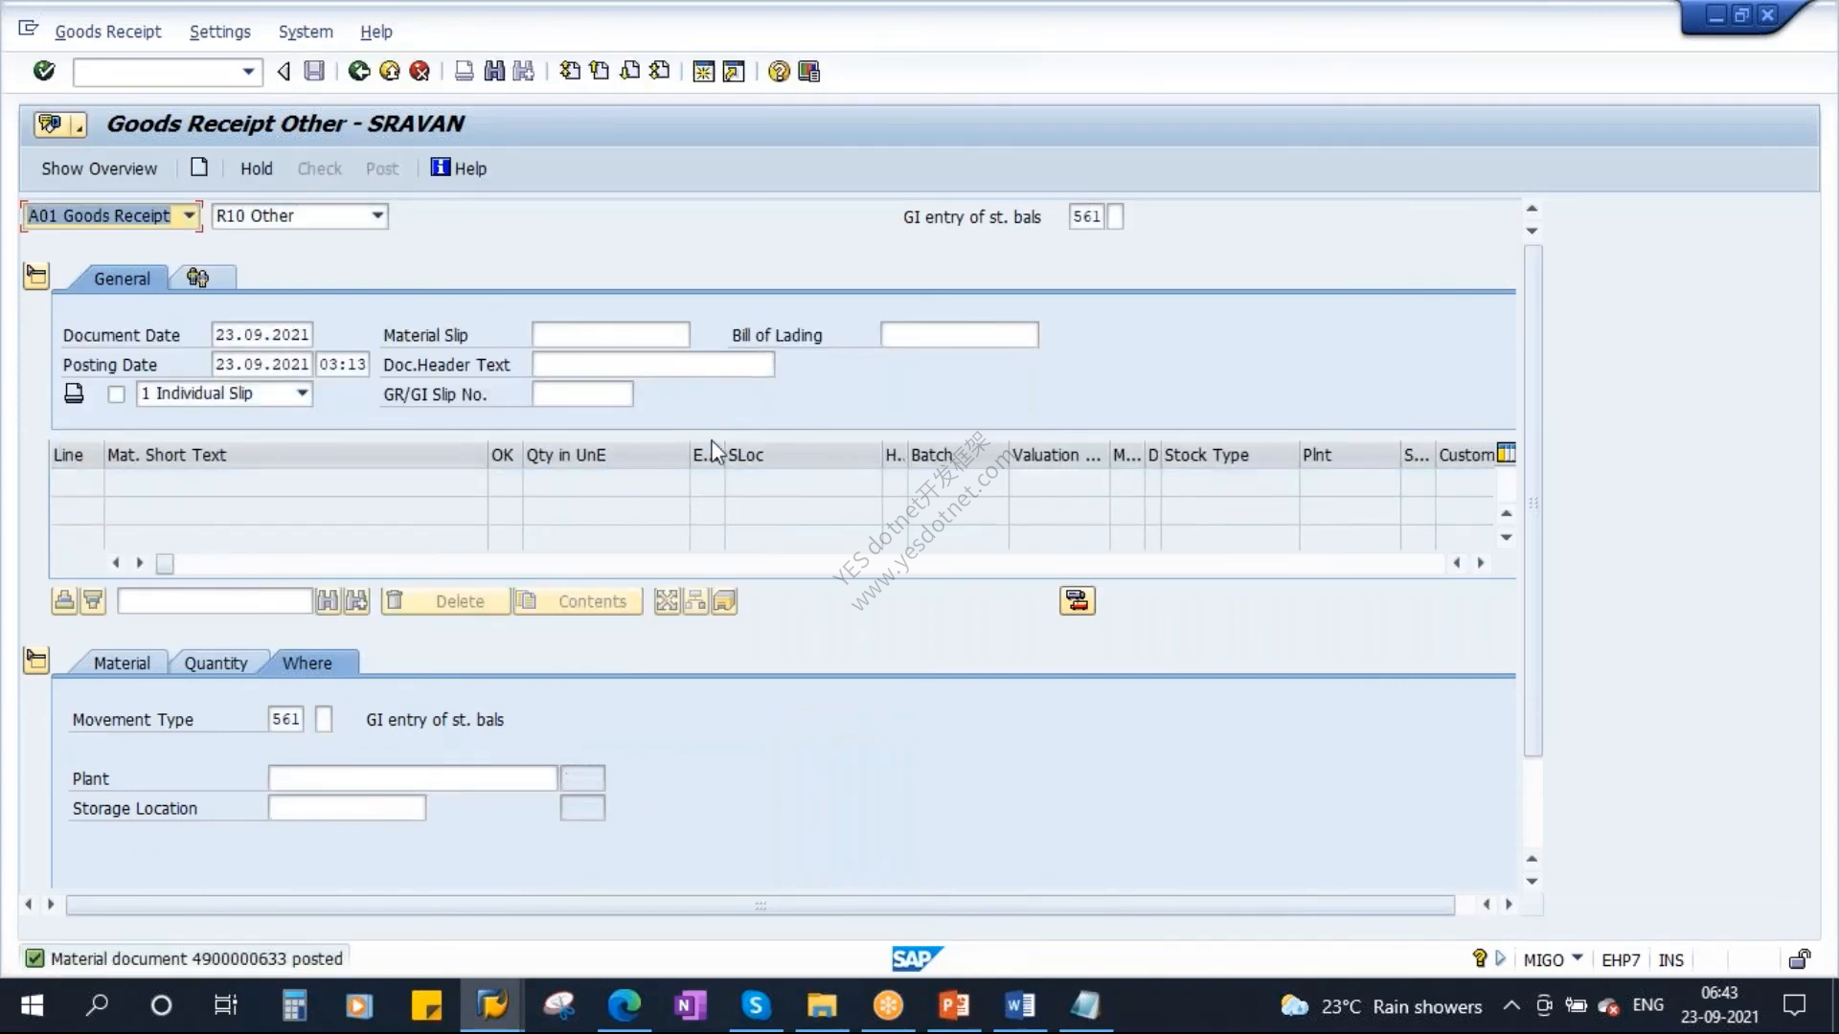
Task: Click the green Enter checkmark icon
Action: [44, 71]
